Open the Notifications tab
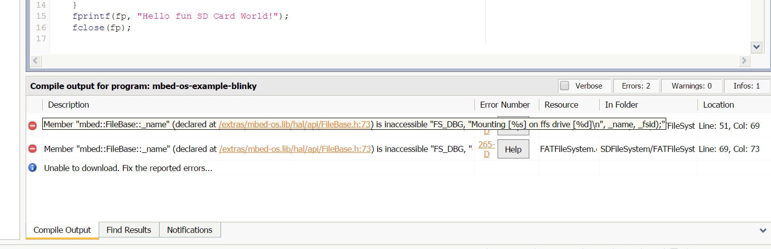 click(190, 230)
